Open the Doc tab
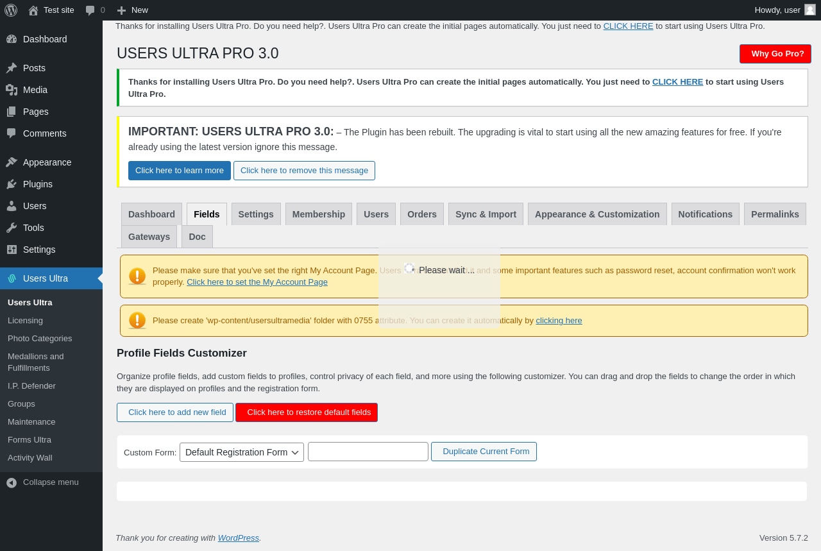 [x=197, y=237]
